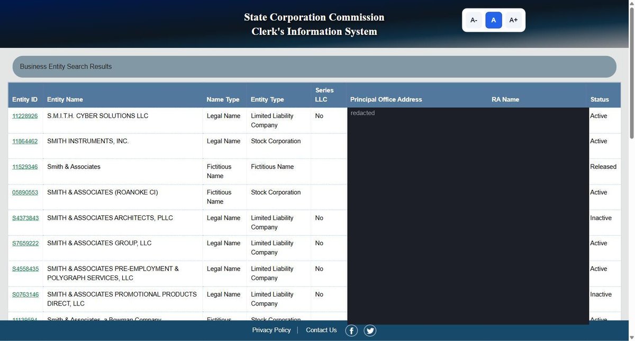Open entity ID S7659222 link
Image resolution: width=635 pixels, height=341 pixels.
[x=25, y=243]
